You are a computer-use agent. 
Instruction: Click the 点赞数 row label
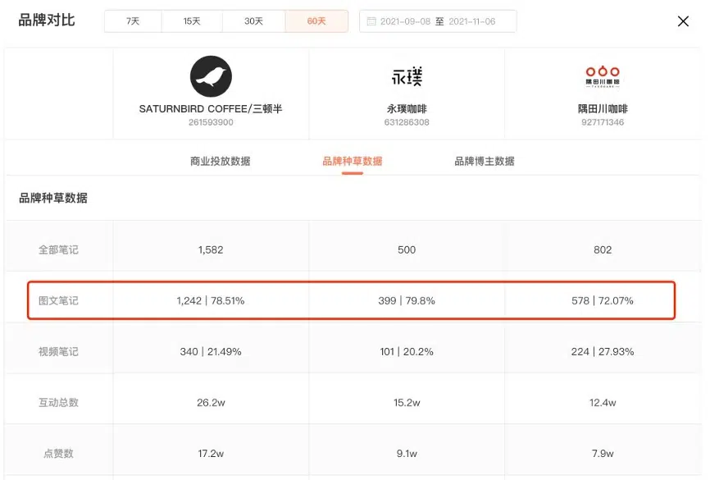(x=58, y=453)
